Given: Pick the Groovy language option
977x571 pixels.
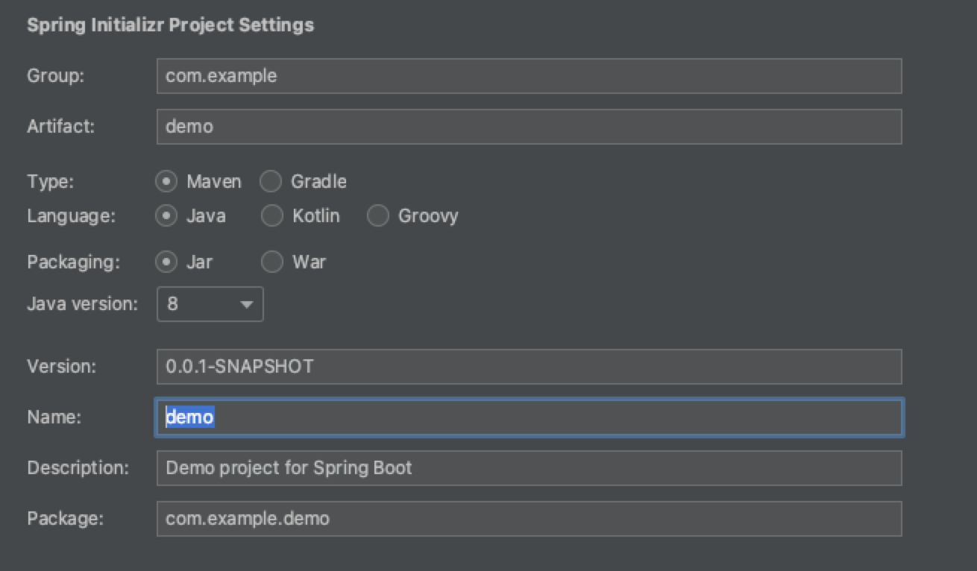Looking at the screenshot, I should pos(378,216).
